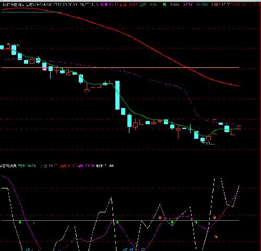Click the pink horizontal price level line

120,67
